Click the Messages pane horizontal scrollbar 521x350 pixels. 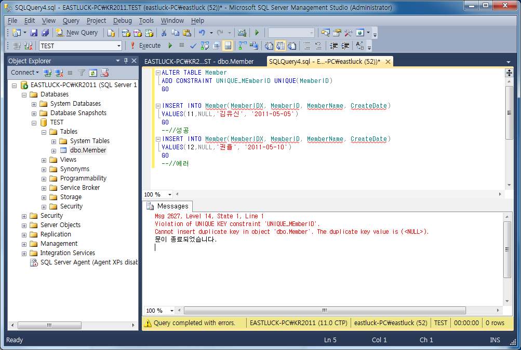coord(325,311)
